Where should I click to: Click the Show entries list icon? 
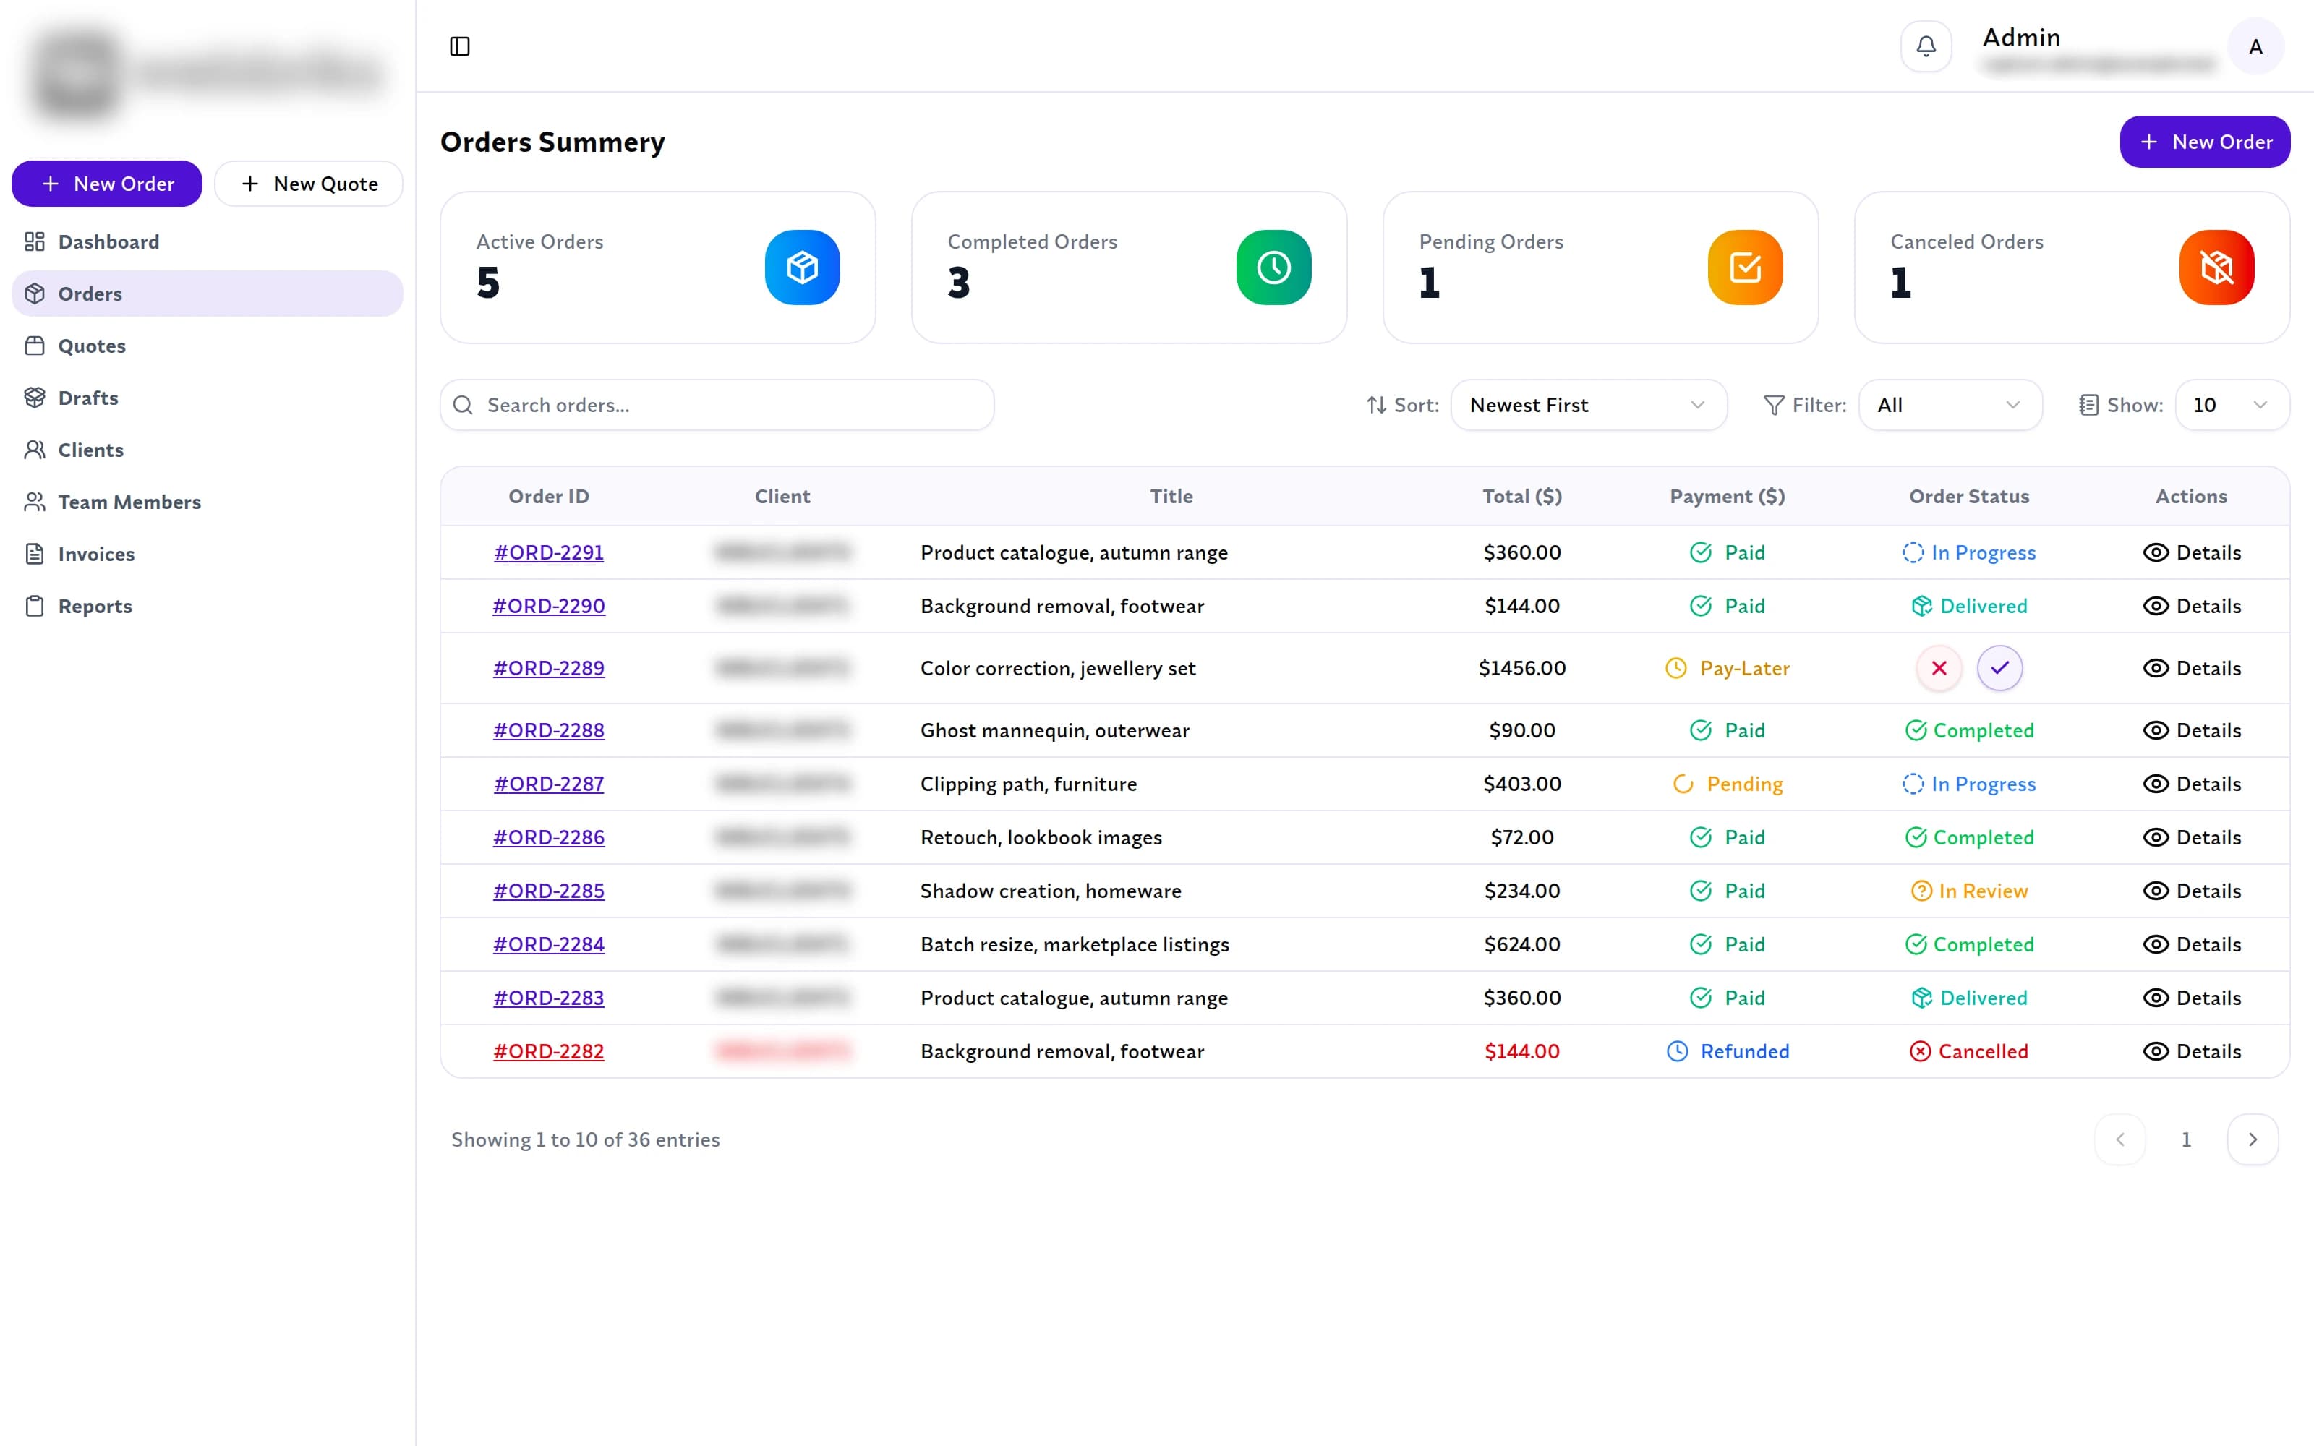click(2088, 406)
